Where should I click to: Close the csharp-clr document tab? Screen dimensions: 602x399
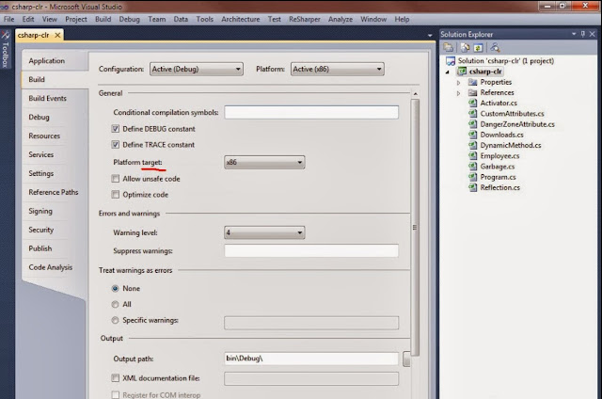[57, 36]
